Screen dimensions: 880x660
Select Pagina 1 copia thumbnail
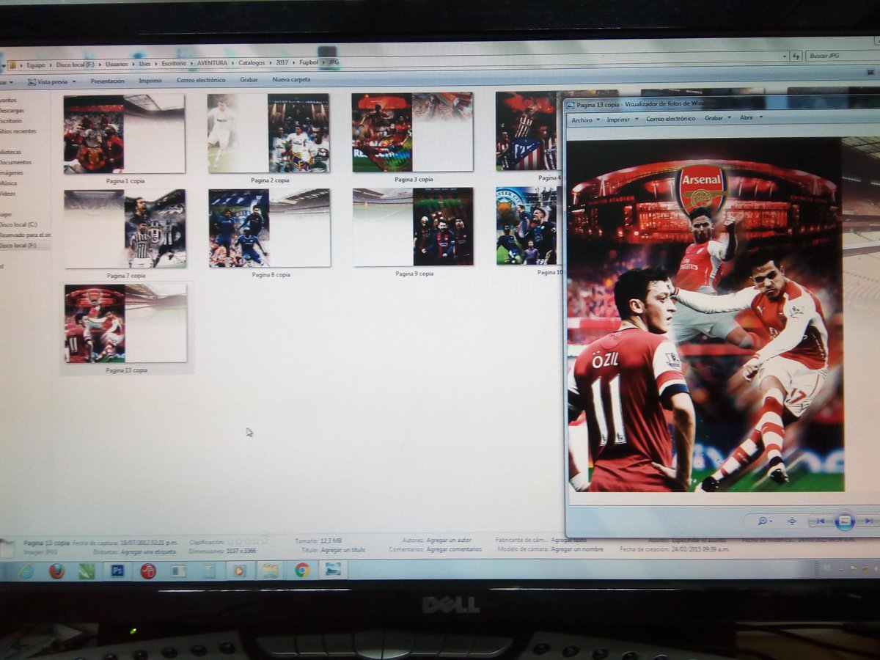tap(124, 133)
